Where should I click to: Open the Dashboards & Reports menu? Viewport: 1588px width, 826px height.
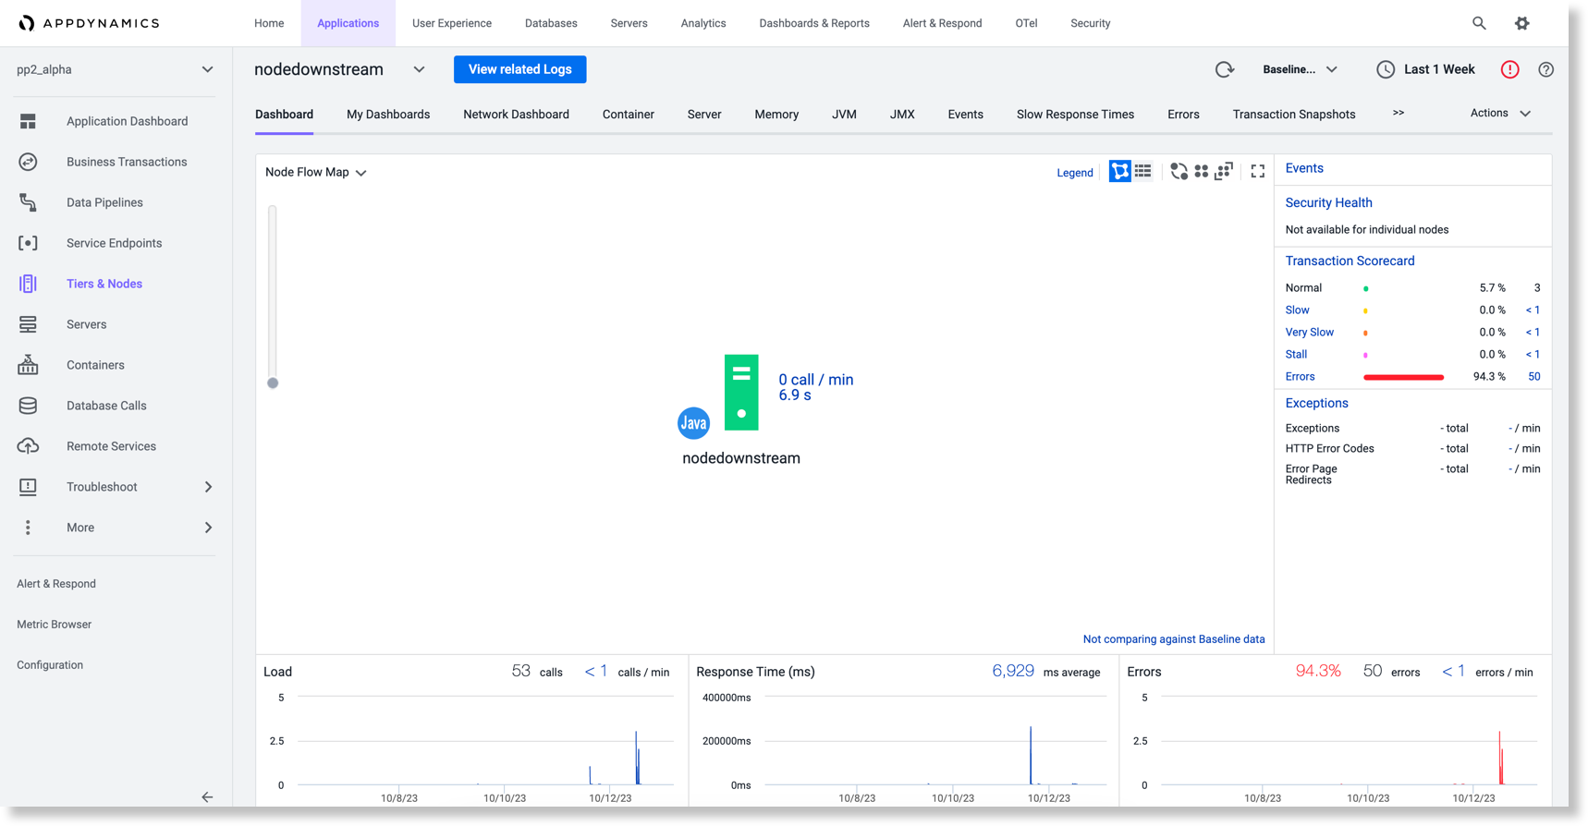[814, 23]
